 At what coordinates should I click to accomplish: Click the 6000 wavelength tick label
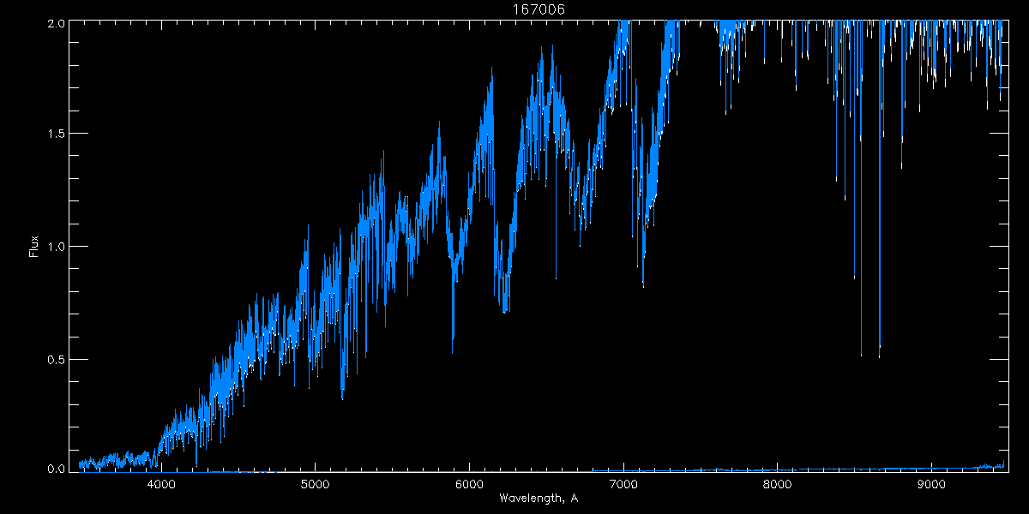(469, 485)
